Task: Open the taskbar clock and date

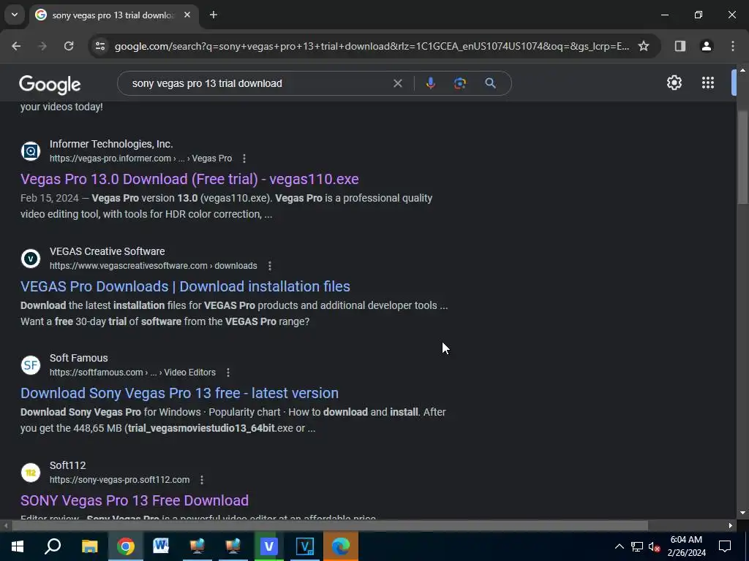Action: click(x=686, y=546)
